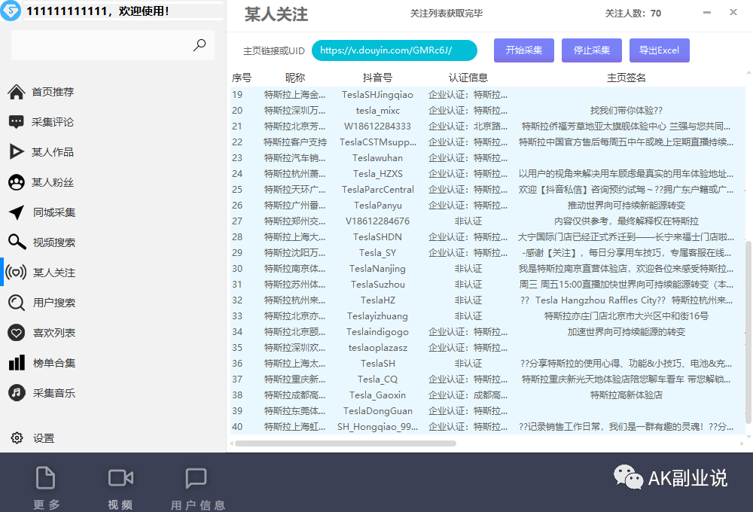Select row with Tesla_Gaoxin

(x=487, y=395)
